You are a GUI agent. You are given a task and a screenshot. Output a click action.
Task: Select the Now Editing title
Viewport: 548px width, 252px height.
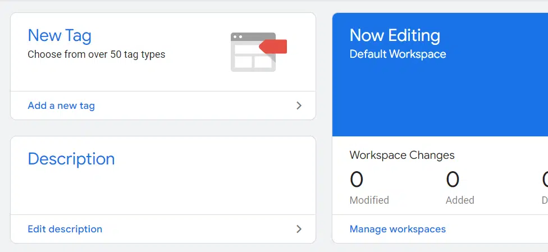[395, 35]
